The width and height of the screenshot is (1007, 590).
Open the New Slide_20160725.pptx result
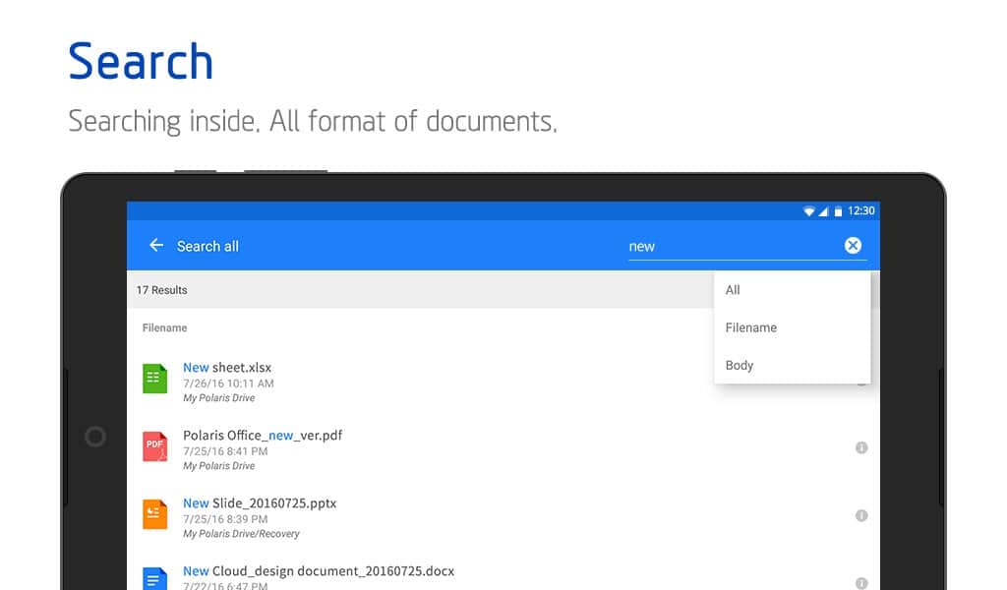coord(260,503)
